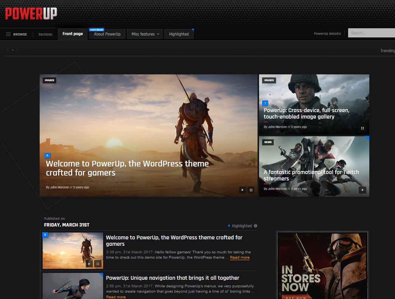Open gallery icon on the large Welcome hero card

coord(251,190)
